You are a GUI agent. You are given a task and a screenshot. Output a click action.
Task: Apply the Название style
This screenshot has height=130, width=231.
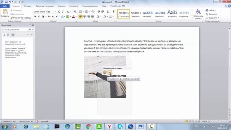[x=172, y=14]
